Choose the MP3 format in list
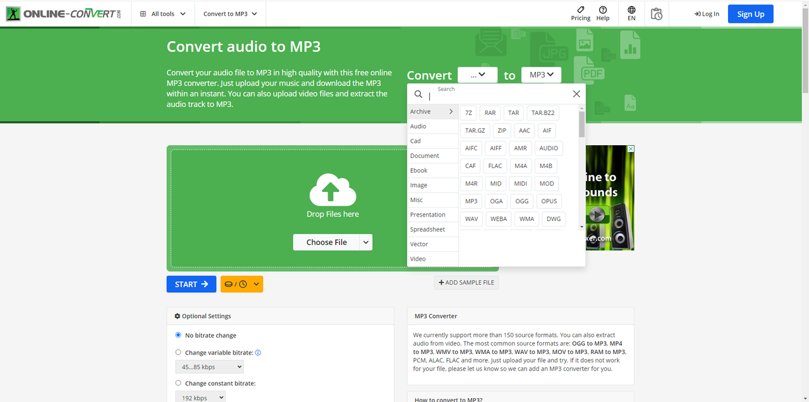The width and height of the screenshot is (809, 402). tap(471, 201)
